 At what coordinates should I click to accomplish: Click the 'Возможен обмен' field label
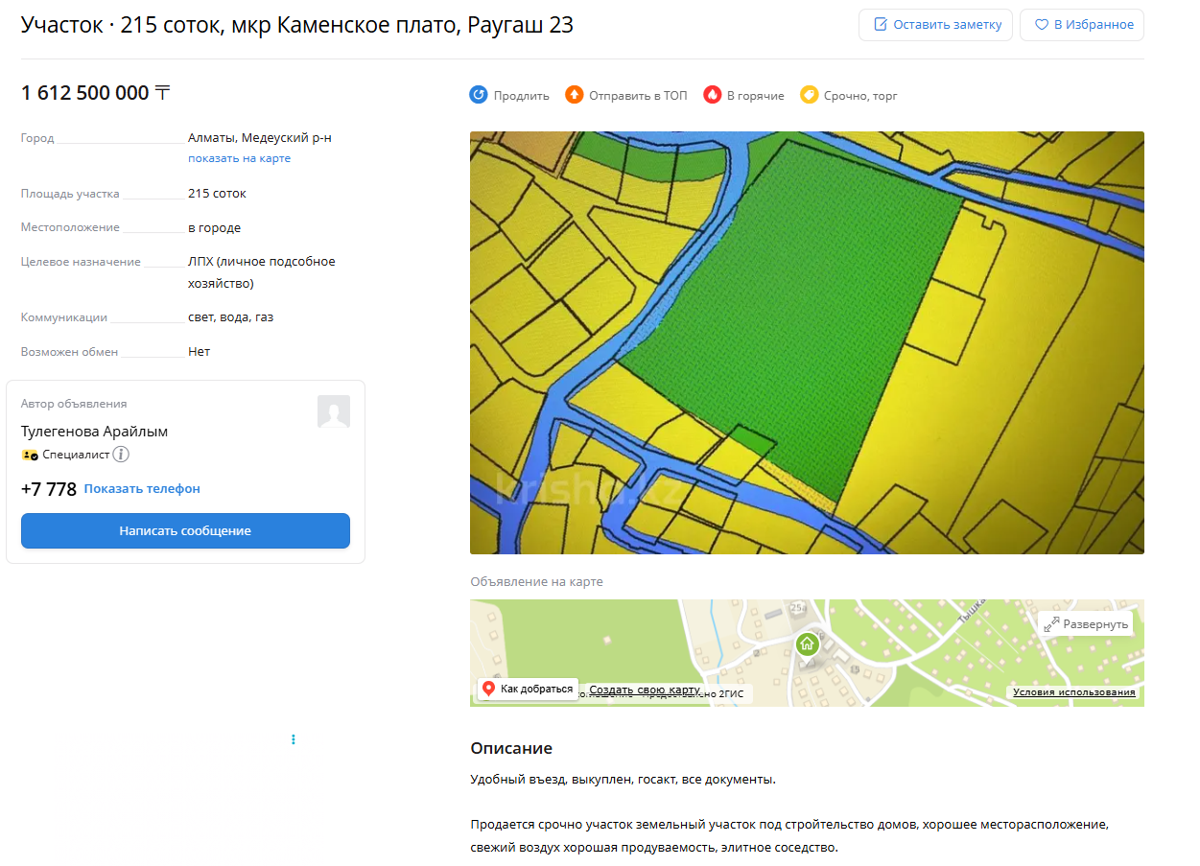click(69, 352)
